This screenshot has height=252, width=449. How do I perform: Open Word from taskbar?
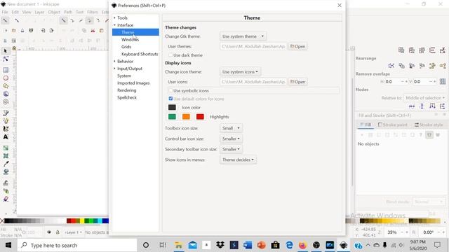coord(248,245)
